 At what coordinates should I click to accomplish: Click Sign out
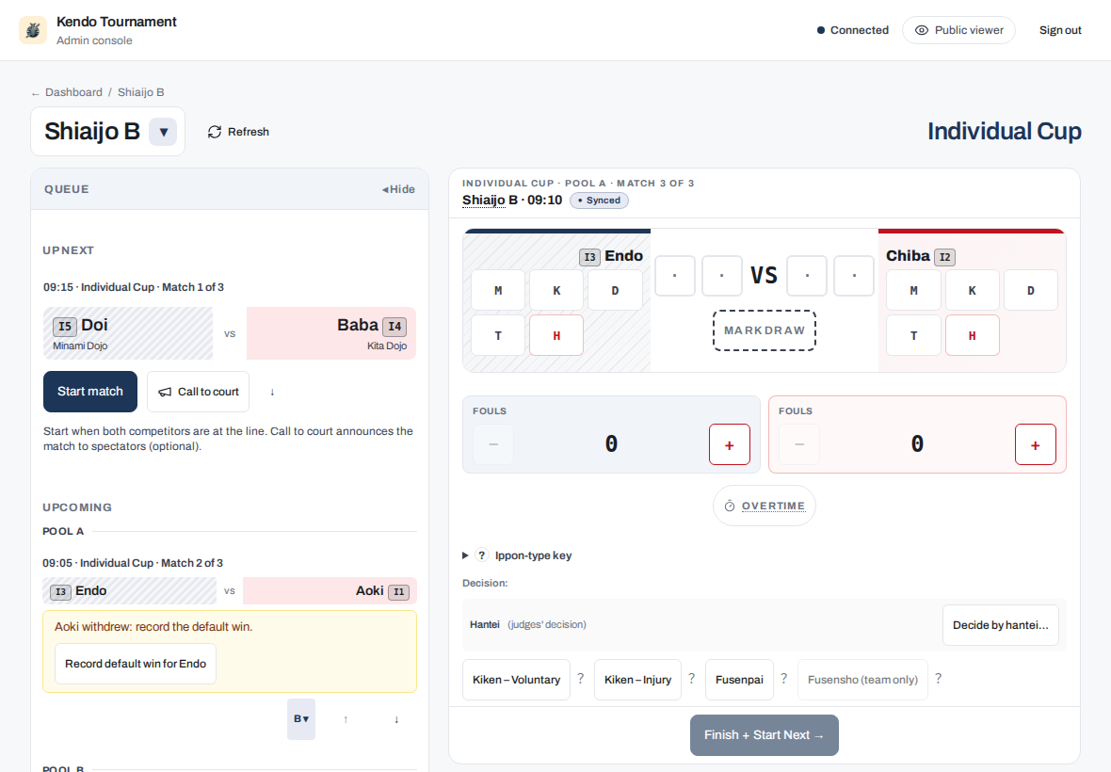pyautogui.click(x=1060, y=30)
